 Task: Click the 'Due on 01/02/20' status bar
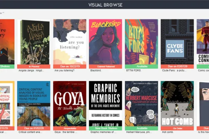click(x=34, y=128)
